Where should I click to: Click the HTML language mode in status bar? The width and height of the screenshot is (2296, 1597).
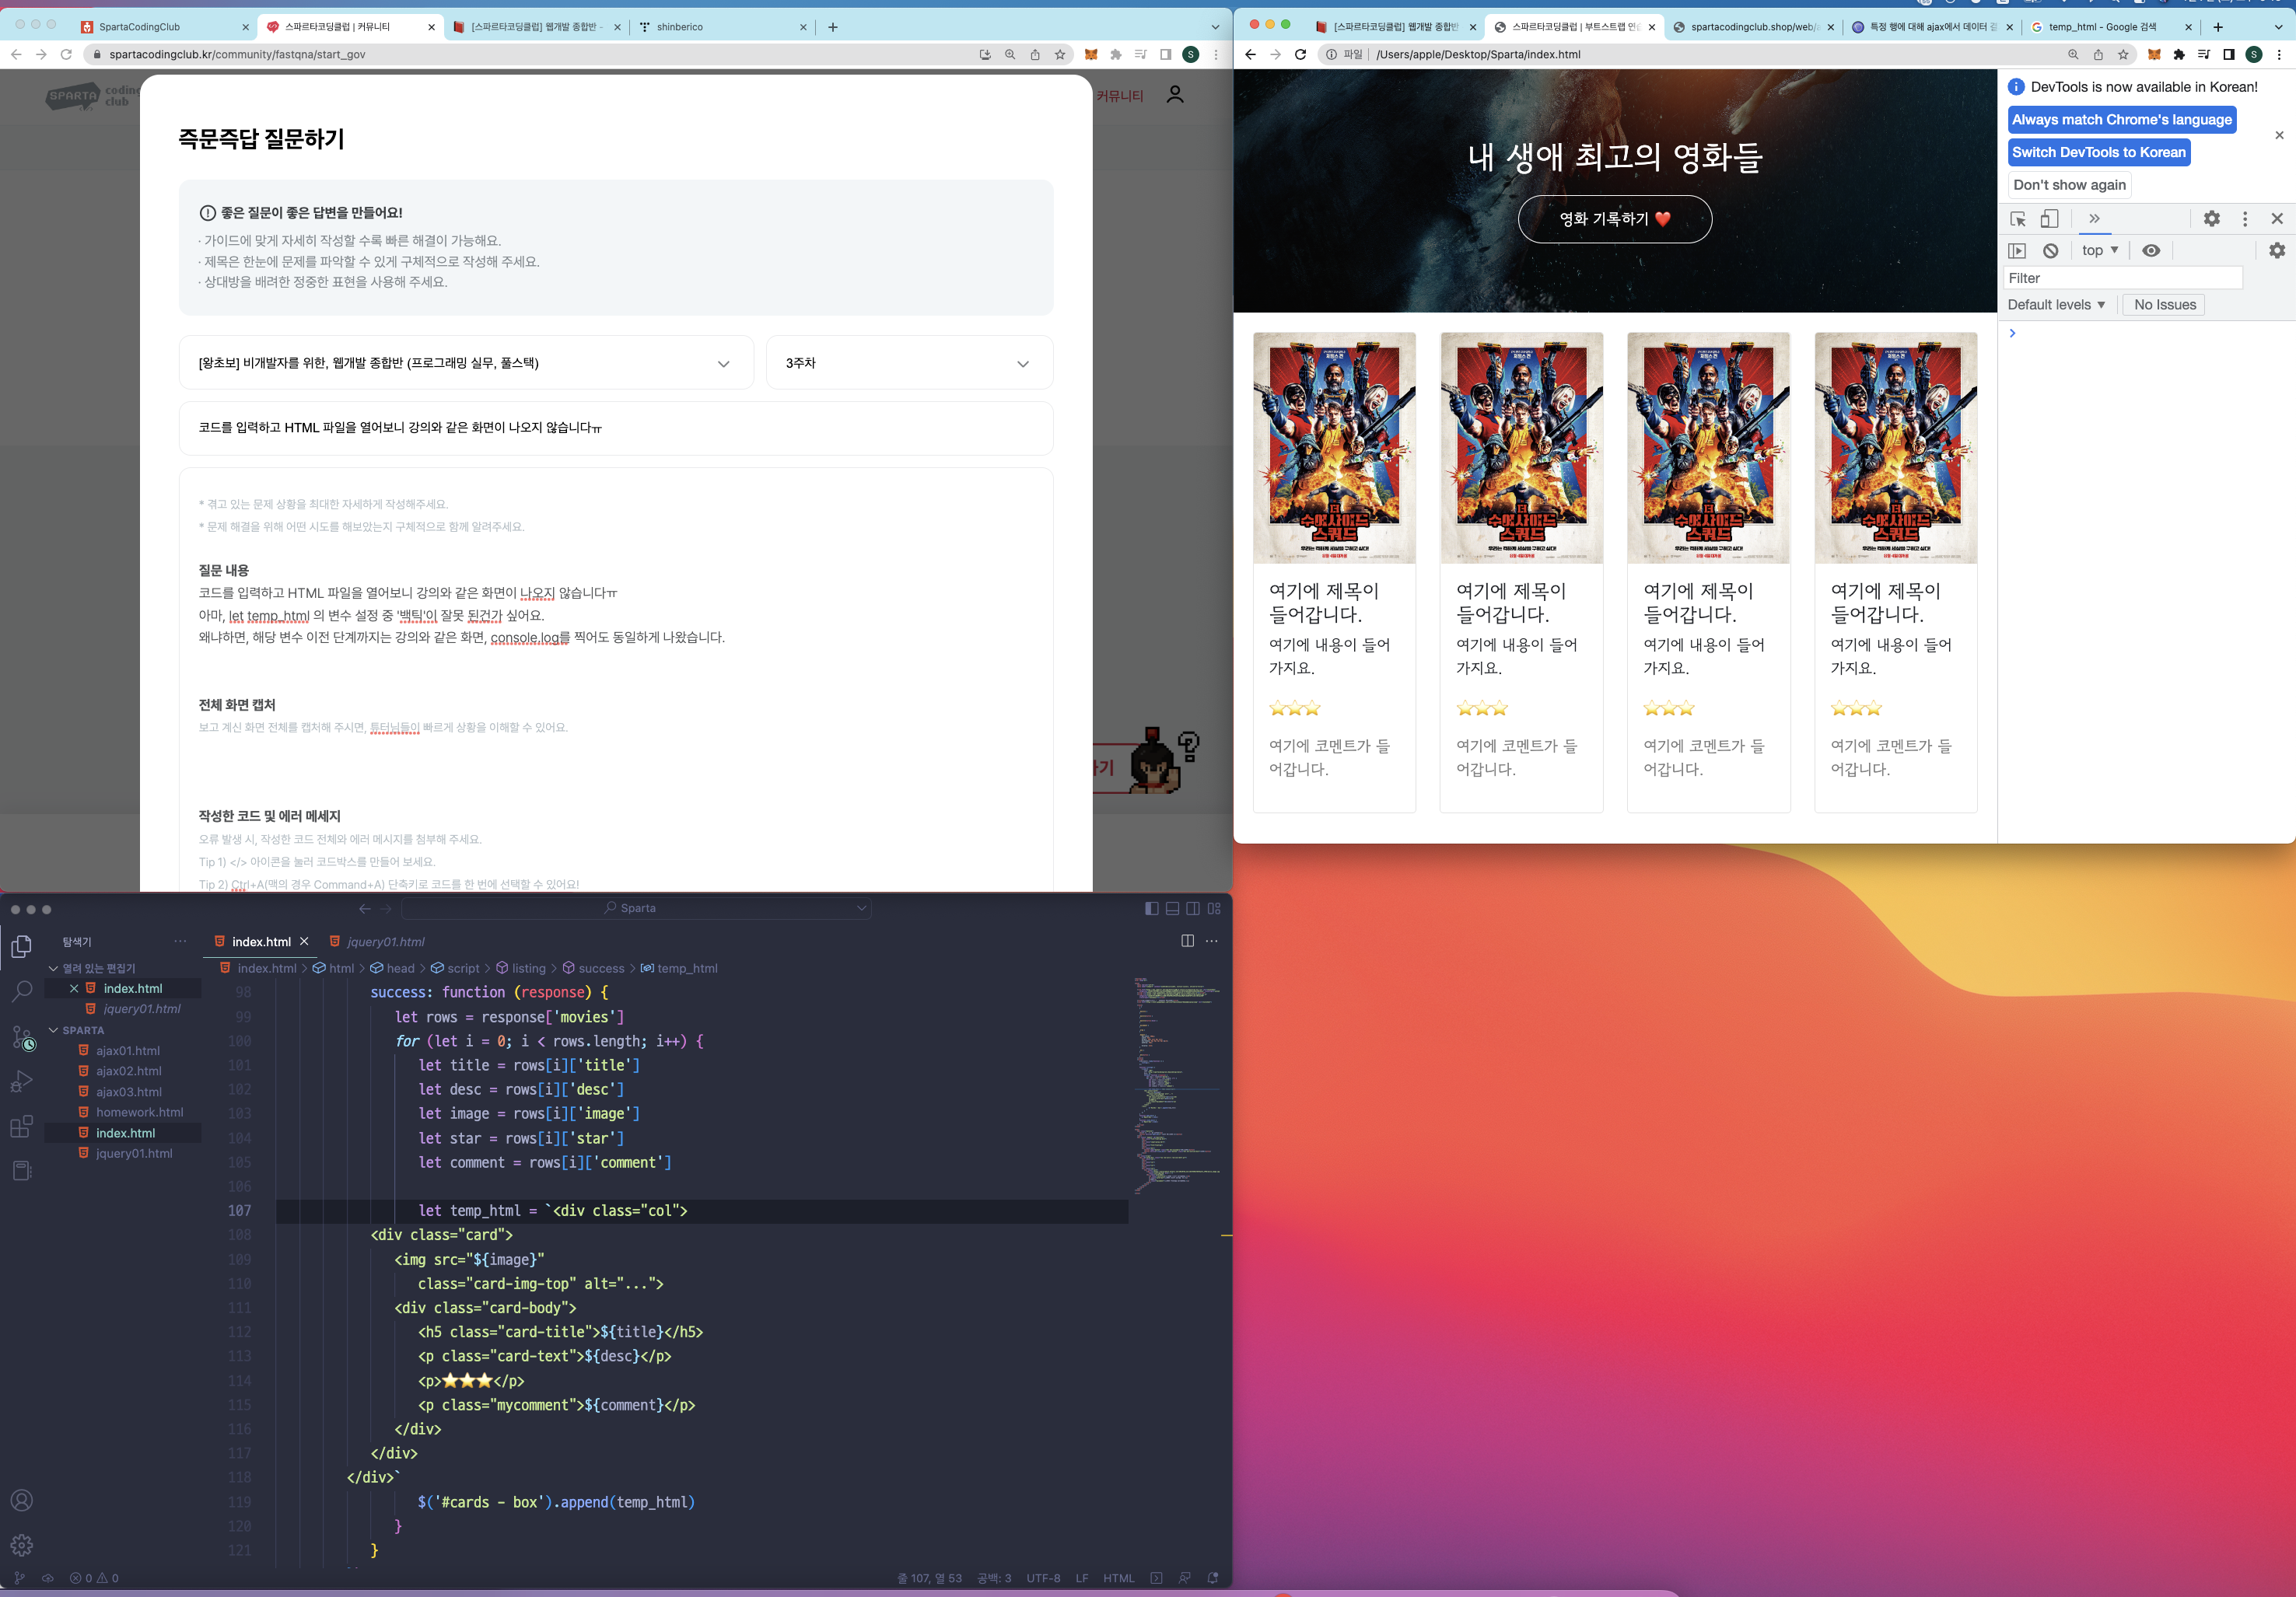click(1118, 1578)
